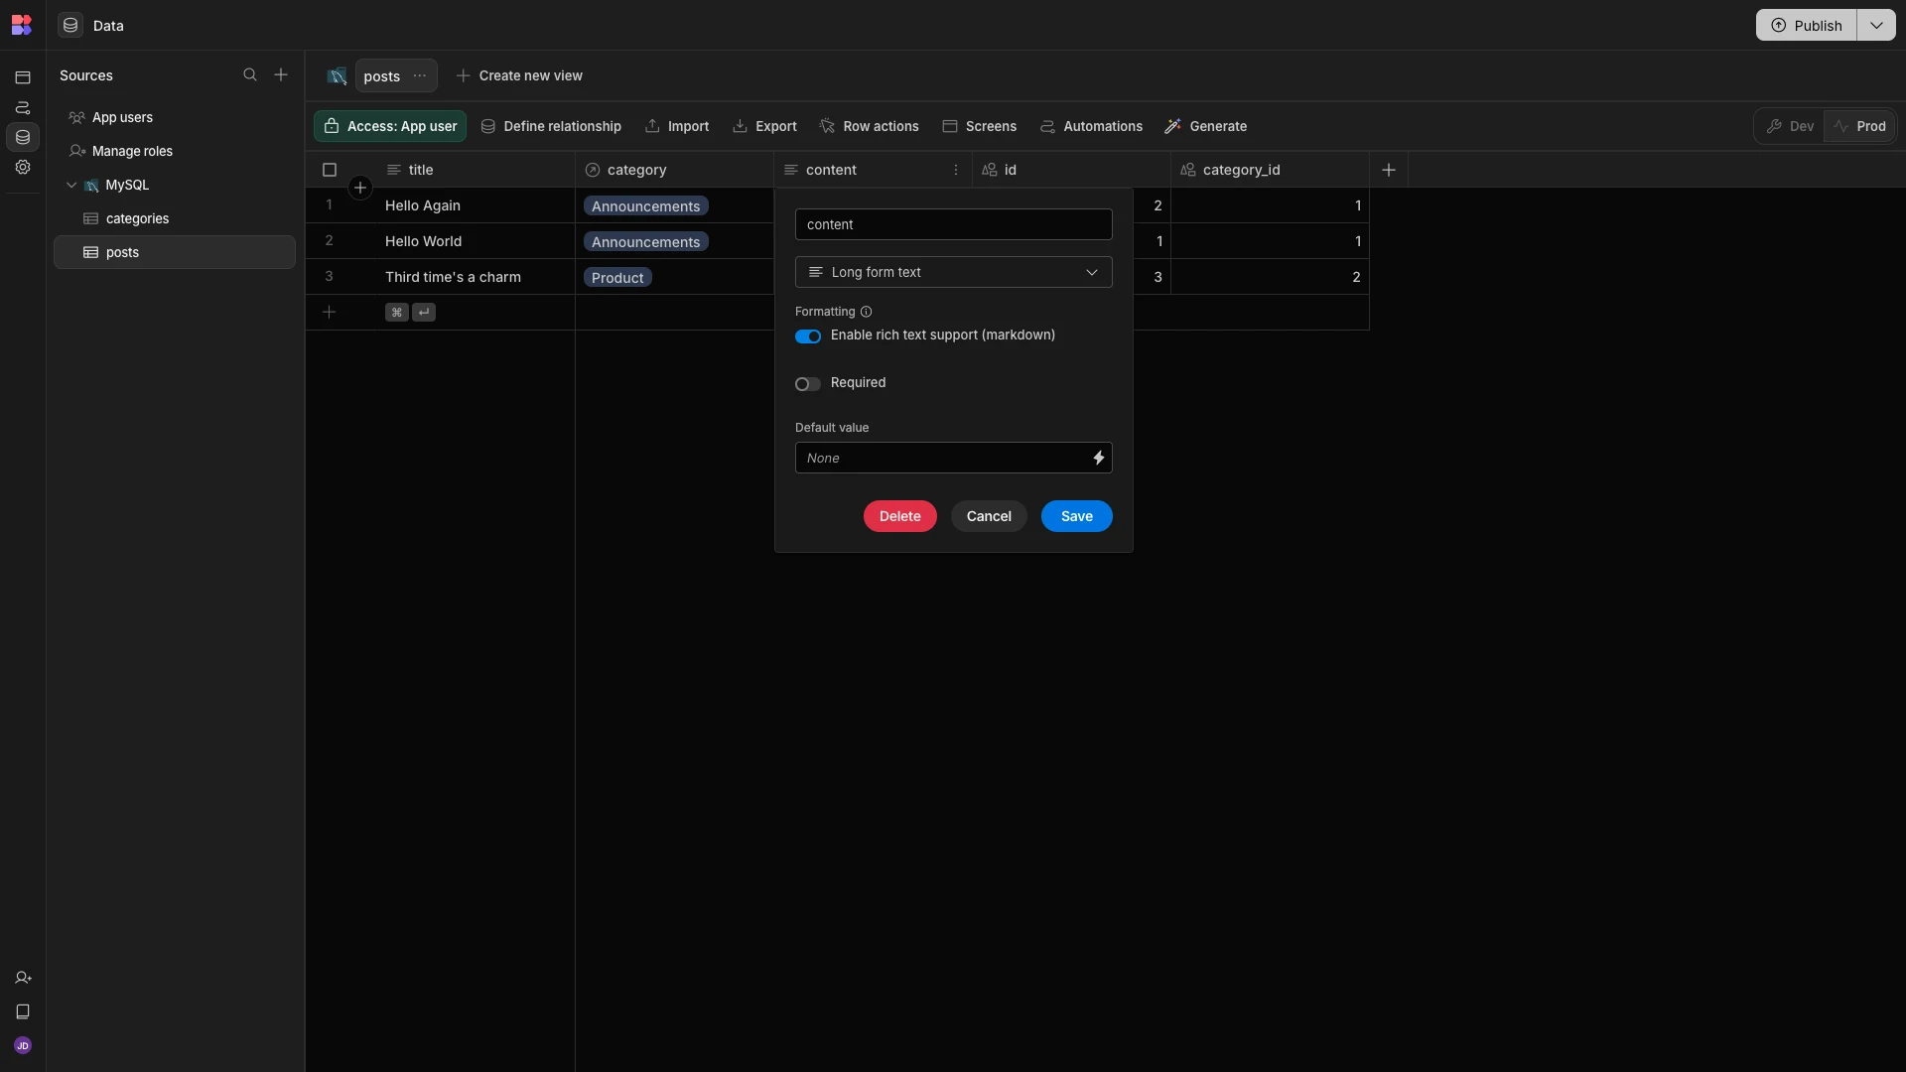The width and height of the screenshot is (1906, 1072).
Task: Switch to Dev environment
Action: [1790, 126]
